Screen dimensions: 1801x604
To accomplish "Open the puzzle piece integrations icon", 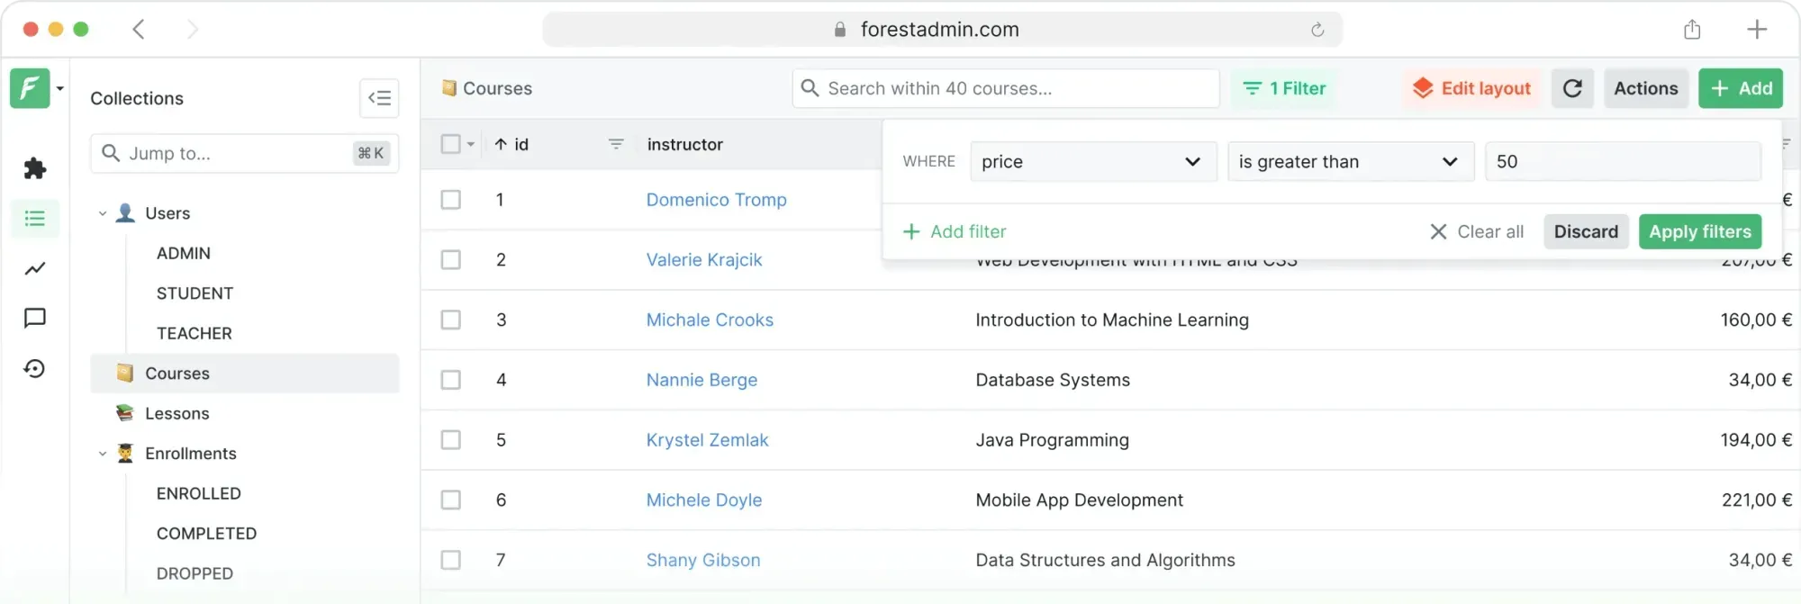I will click(x=34, y=168).
